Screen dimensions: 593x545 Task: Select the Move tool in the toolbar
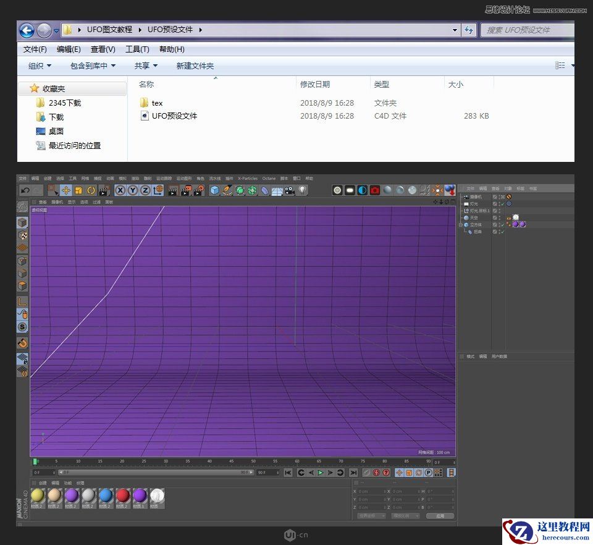(67, 190)
